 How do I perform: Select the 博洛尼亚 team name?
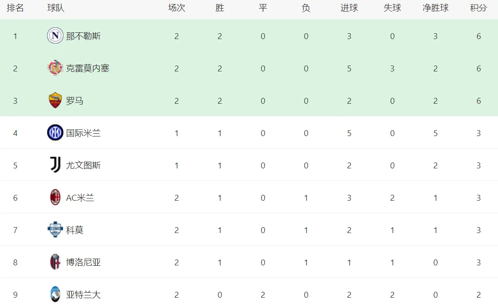(83, 262)
